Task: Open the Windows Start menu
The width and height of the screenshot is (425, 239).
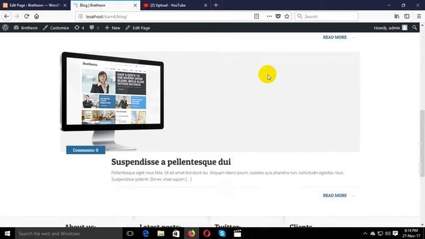Action: 7,233
